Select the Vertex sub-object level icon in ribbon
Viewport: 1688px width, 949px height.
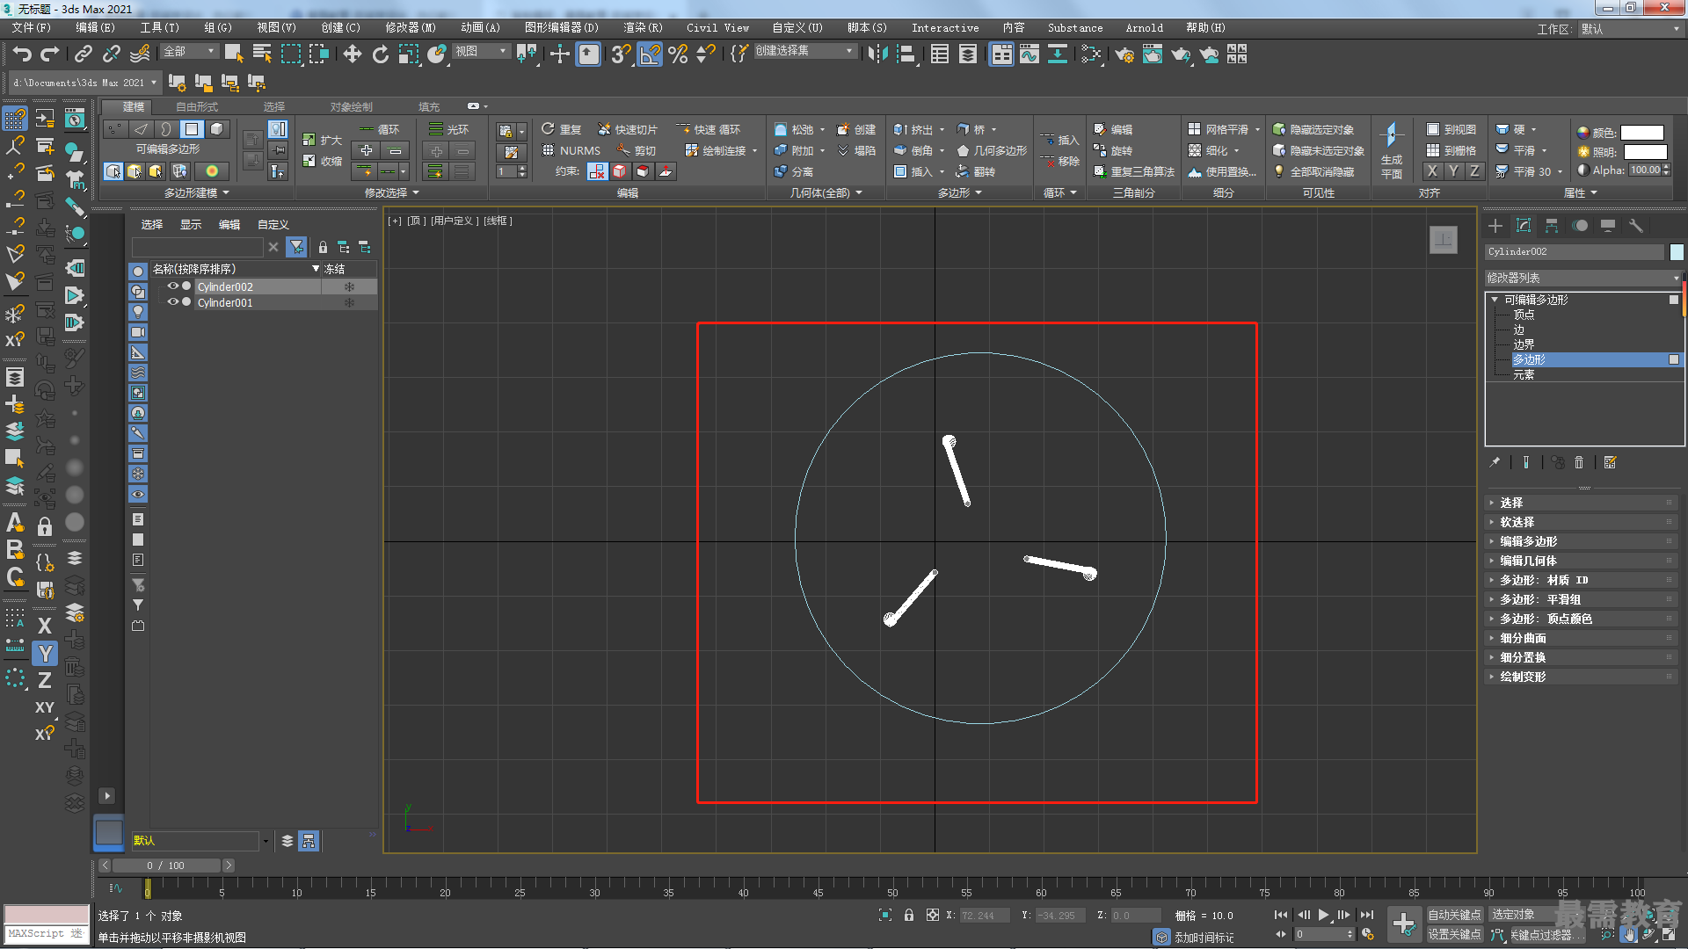115,129
